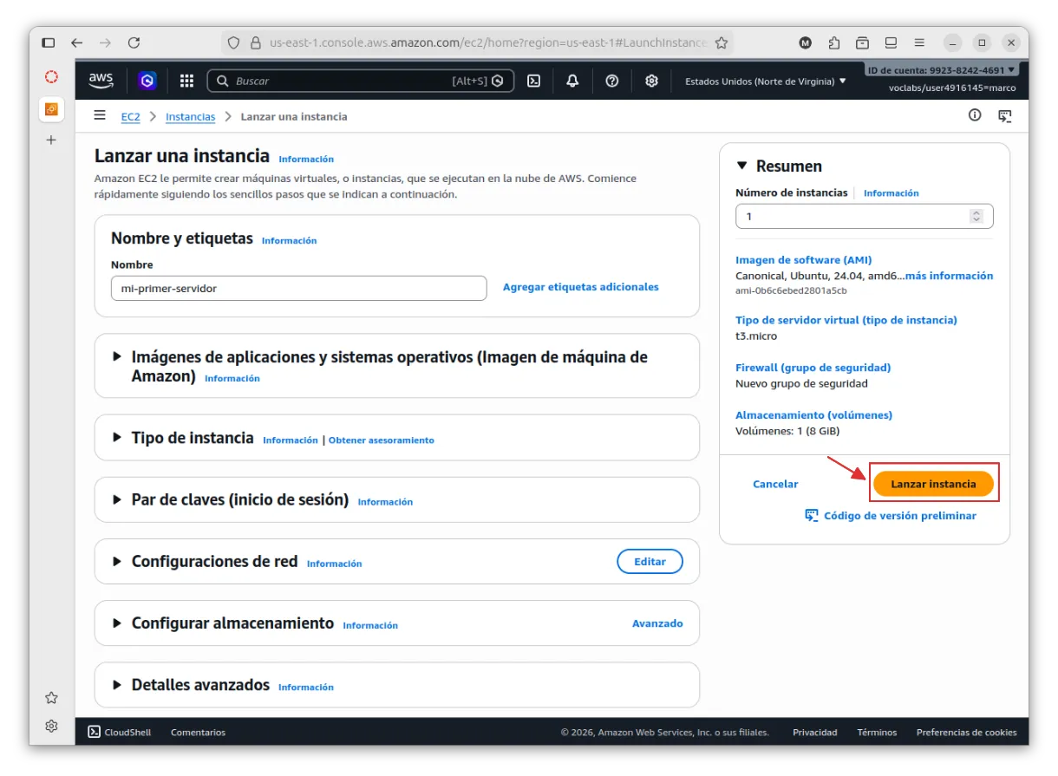Click the AWS logo home icon
The height and width of the screenshot is (776, 1058).
pyautogui.click(x=101, y=81)
